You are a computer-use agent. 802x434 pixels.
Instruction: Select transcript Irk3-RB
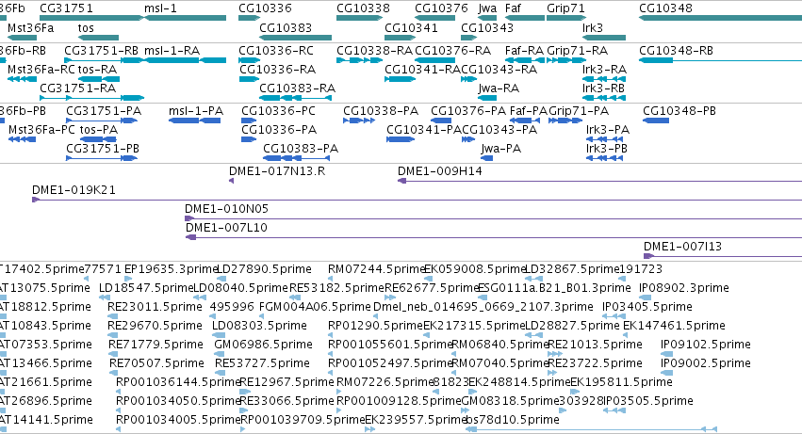coord(603,88)
